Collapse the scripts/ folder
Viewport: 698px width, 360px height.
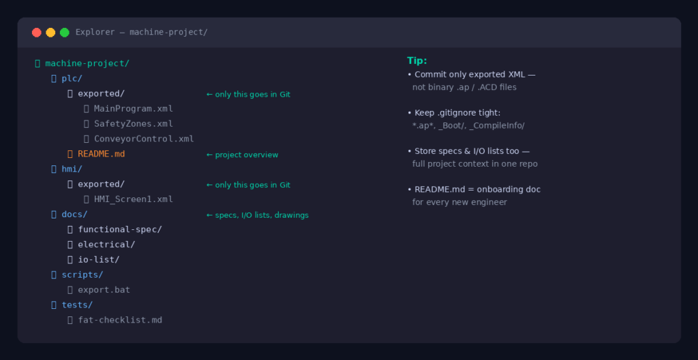(82, 275)
